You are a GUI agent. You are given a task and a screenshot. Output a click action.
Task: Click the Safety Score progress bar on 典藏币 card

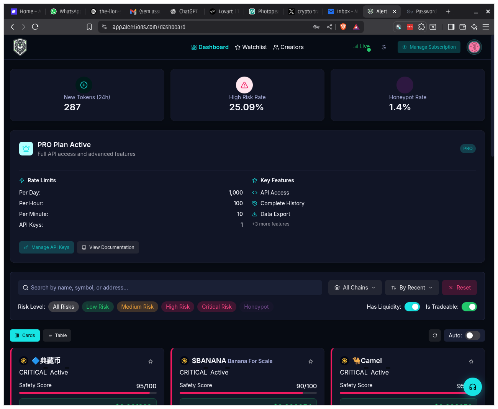point(87,393)
